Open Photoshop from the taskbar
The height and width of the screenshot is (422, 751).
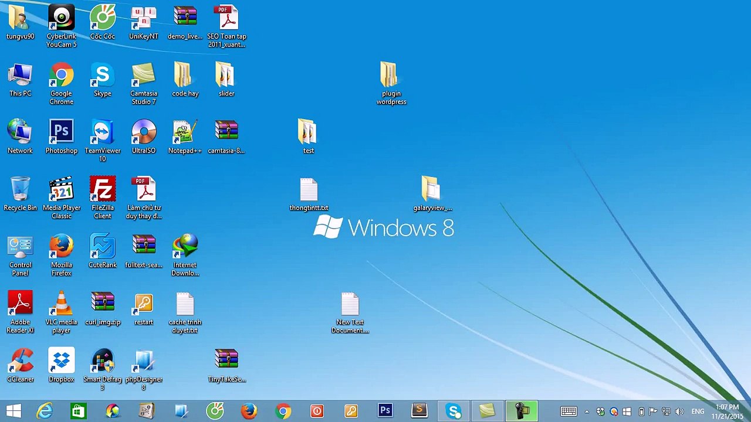[x=385, y=411]
